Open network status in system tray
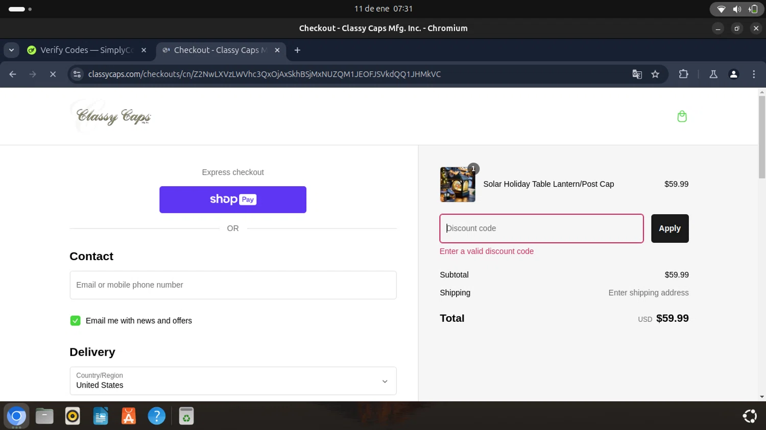This screenshot has width=766, height=430. pos(721,9)
